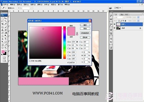Open the 滤镜 menu

pos(40,5)
